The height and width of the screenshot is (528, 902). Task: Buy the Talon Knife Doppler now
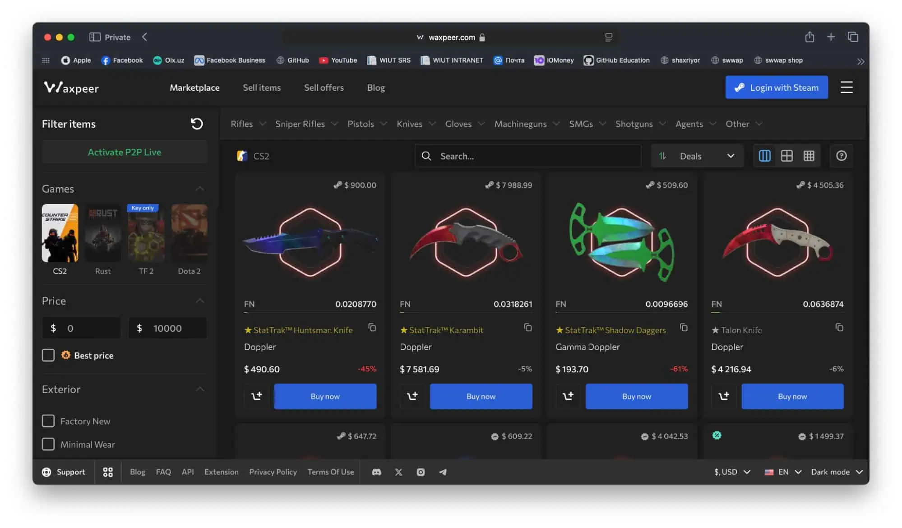pyautogui.click(x=792, y=396)
